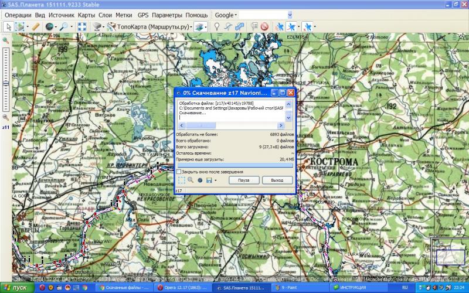Click the search text input field

(x=263, y=15)
